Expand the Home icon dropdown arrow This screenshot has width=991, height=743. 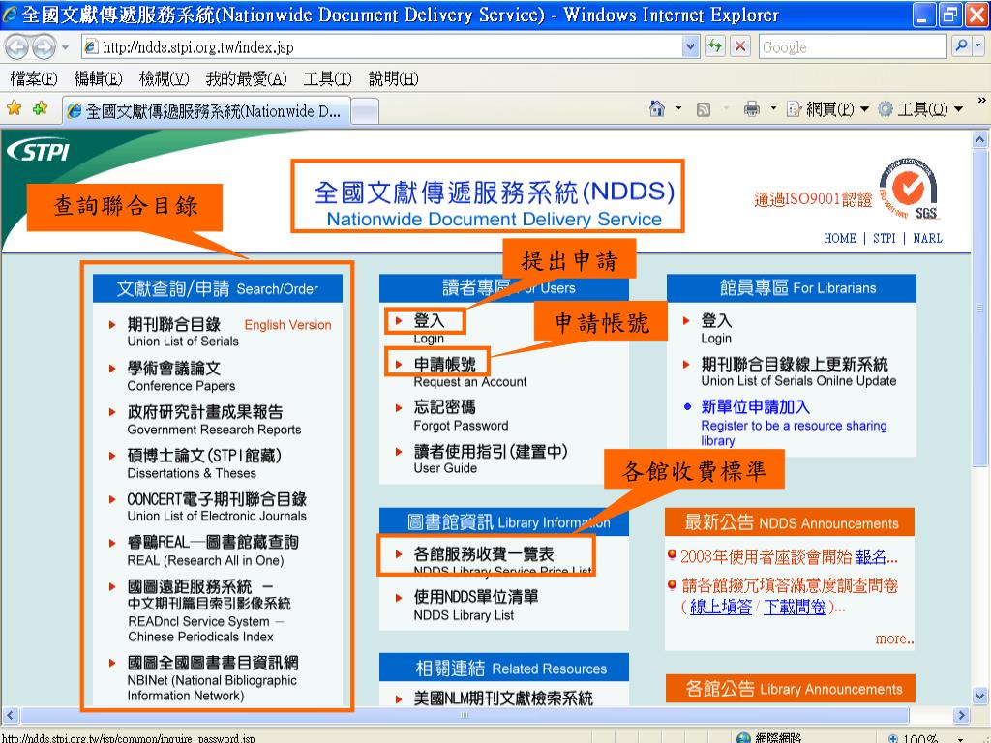(678, 108)
